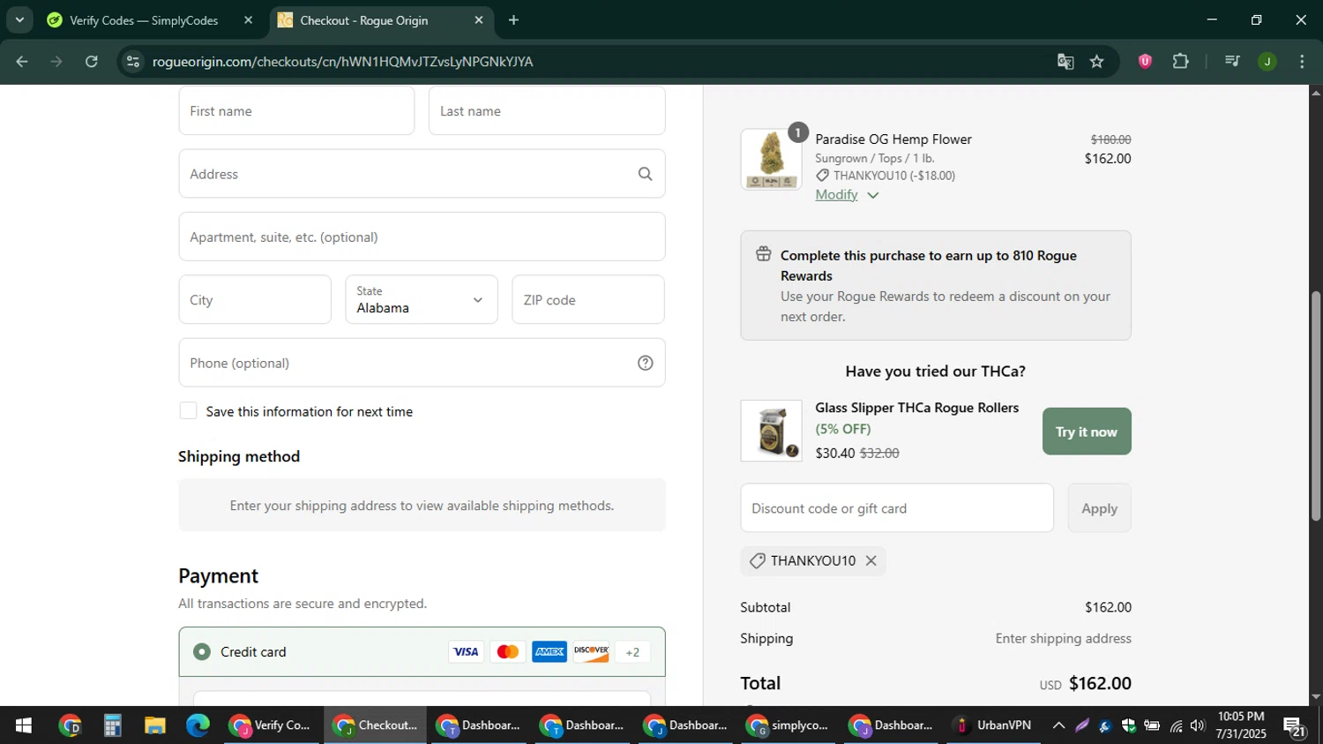Click the Phone (optional) field

point(422,363)
